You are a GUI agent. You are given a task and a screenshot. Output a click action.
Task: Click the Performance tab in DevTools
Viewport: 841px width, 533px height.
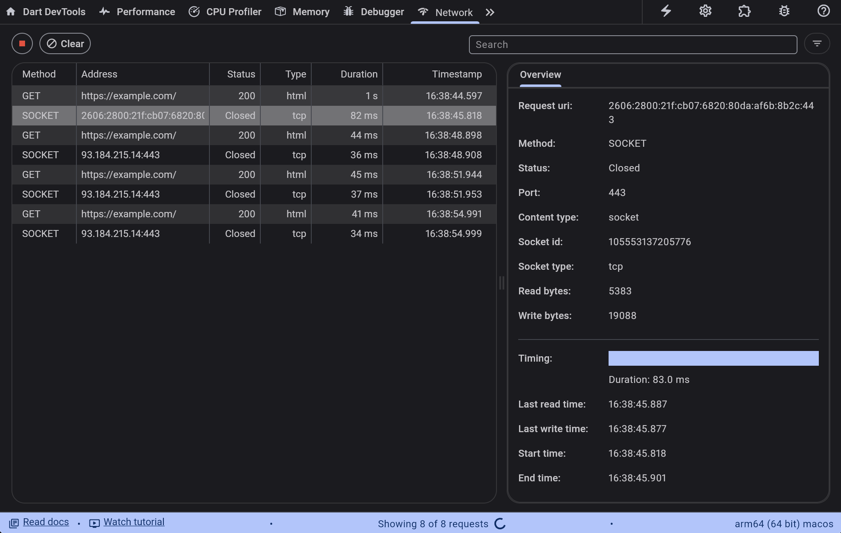click(137, 11)
